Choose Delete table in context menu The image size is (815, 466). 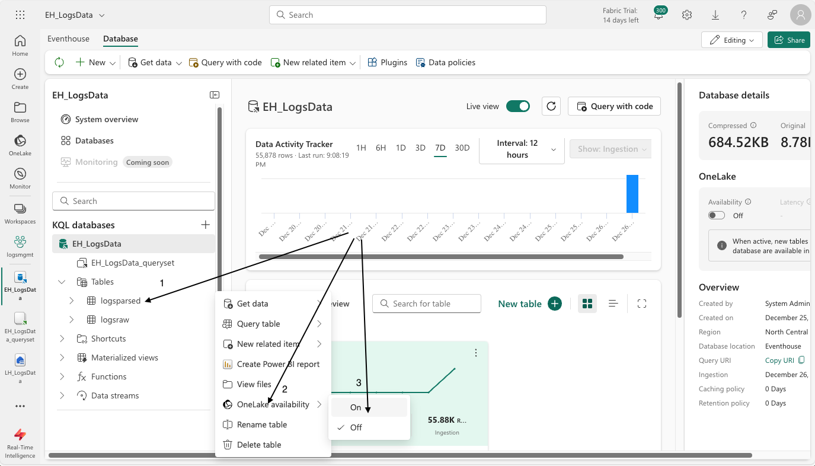point(273,445)
